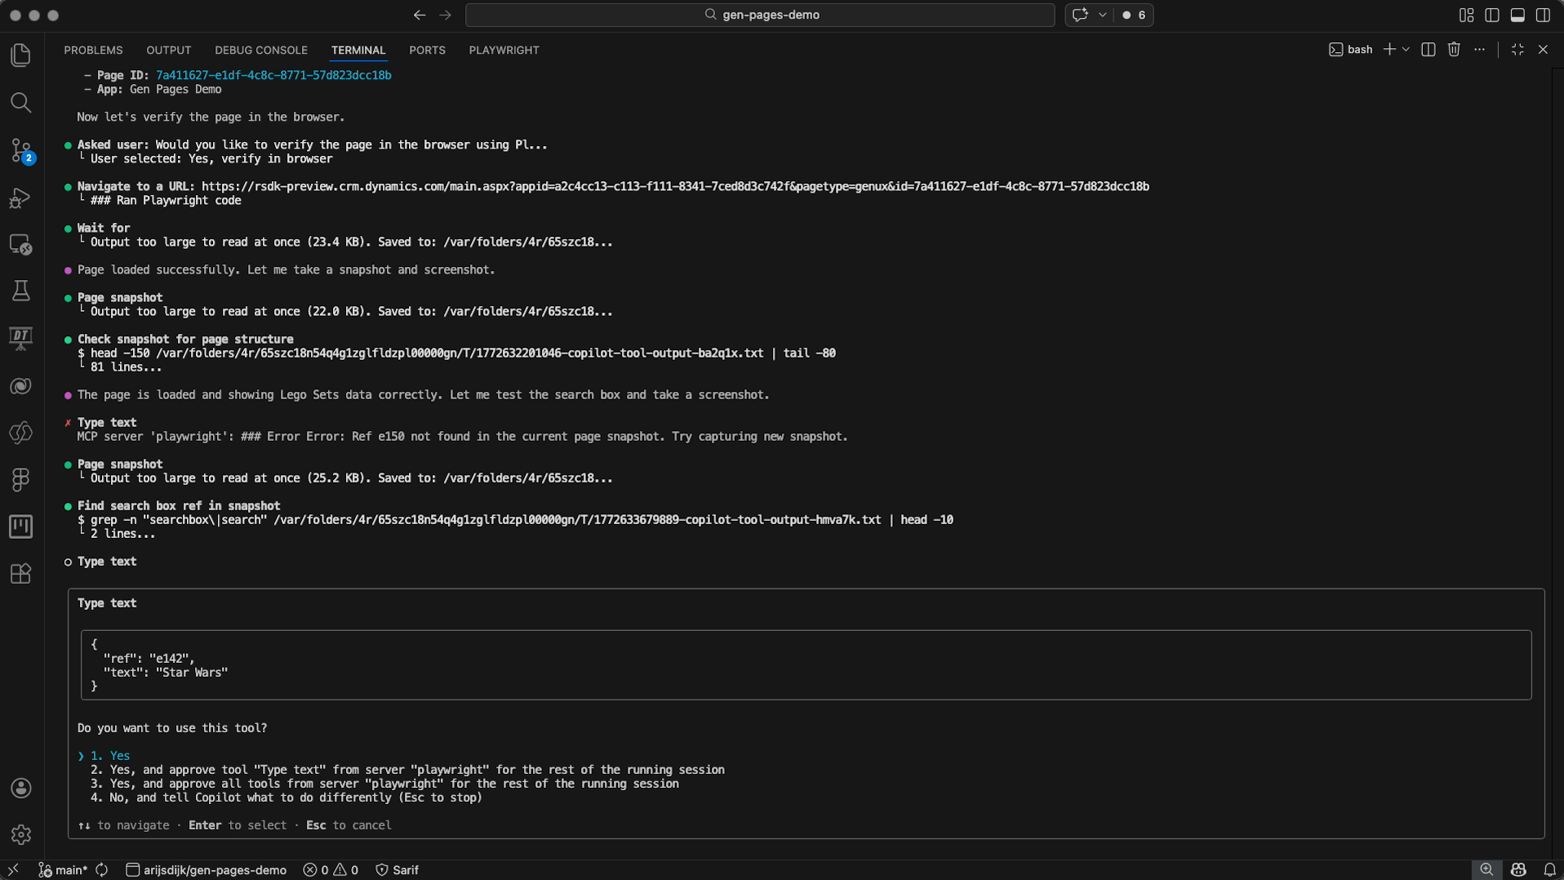This screenshot has height=880, width=1564.
Task: Open the Testing beaker view
Action: [20, 291]
